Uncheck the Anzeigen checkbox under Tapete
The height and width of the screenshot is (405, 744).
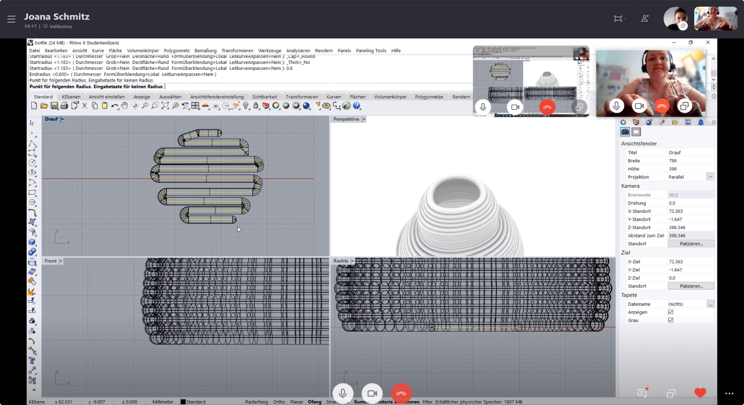coord(671,312)
